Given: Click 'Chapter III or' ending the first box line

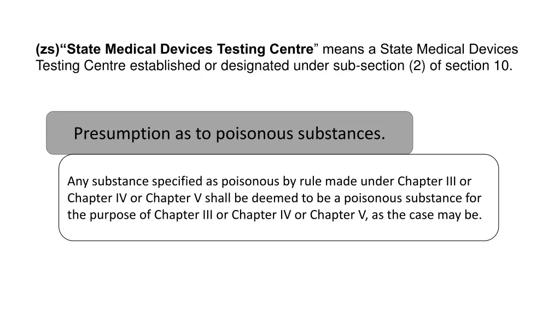Looking at the screenshot, I should click(434, 181).
